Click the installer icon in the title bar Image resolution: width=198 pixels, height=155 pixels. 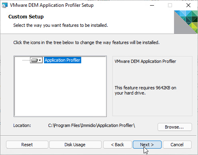[x=5, y=5]
